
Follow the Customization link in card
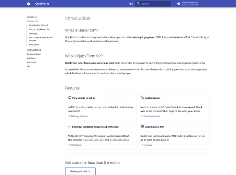(152, 116)
